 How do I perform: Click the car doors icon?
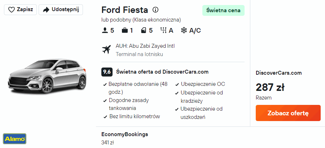pyautogui.click(x=144, y=31)
